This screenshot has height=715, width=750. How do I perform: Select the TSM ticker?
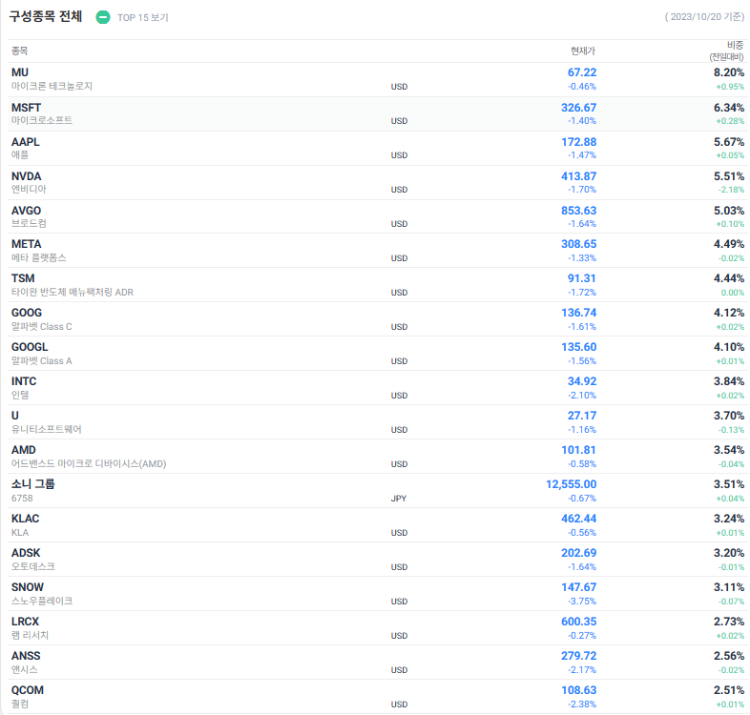[x=23, y=278]
